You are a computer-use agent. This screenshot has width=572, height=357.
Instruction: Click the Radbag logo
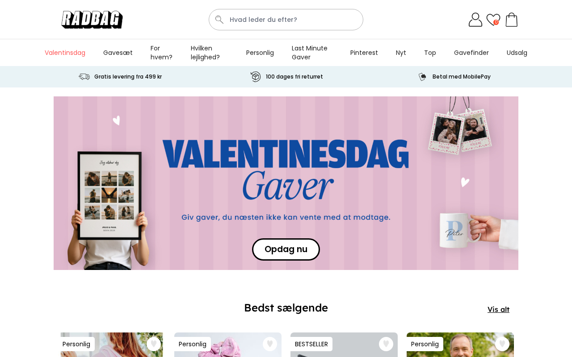click(x=92, y=20)
